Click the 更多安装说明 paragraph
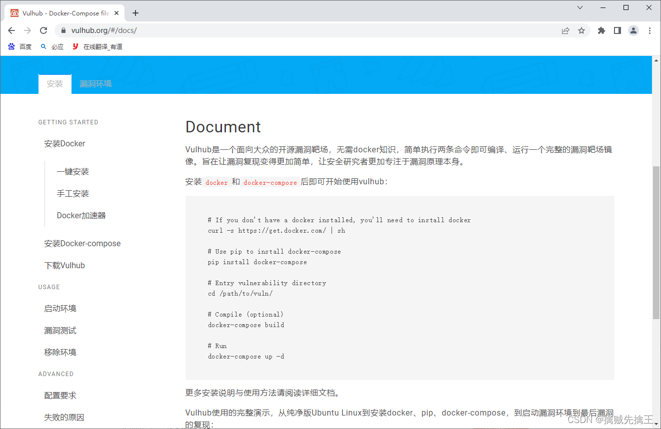This screenshot has height=429, width=661. pos(263,393)
